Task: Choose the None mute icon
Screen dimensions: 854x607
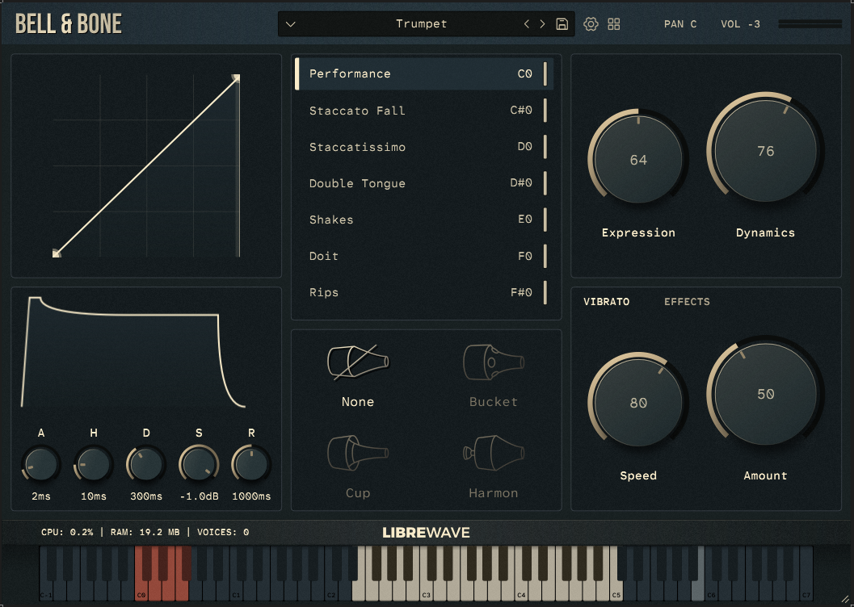Action: pos(358,362)
